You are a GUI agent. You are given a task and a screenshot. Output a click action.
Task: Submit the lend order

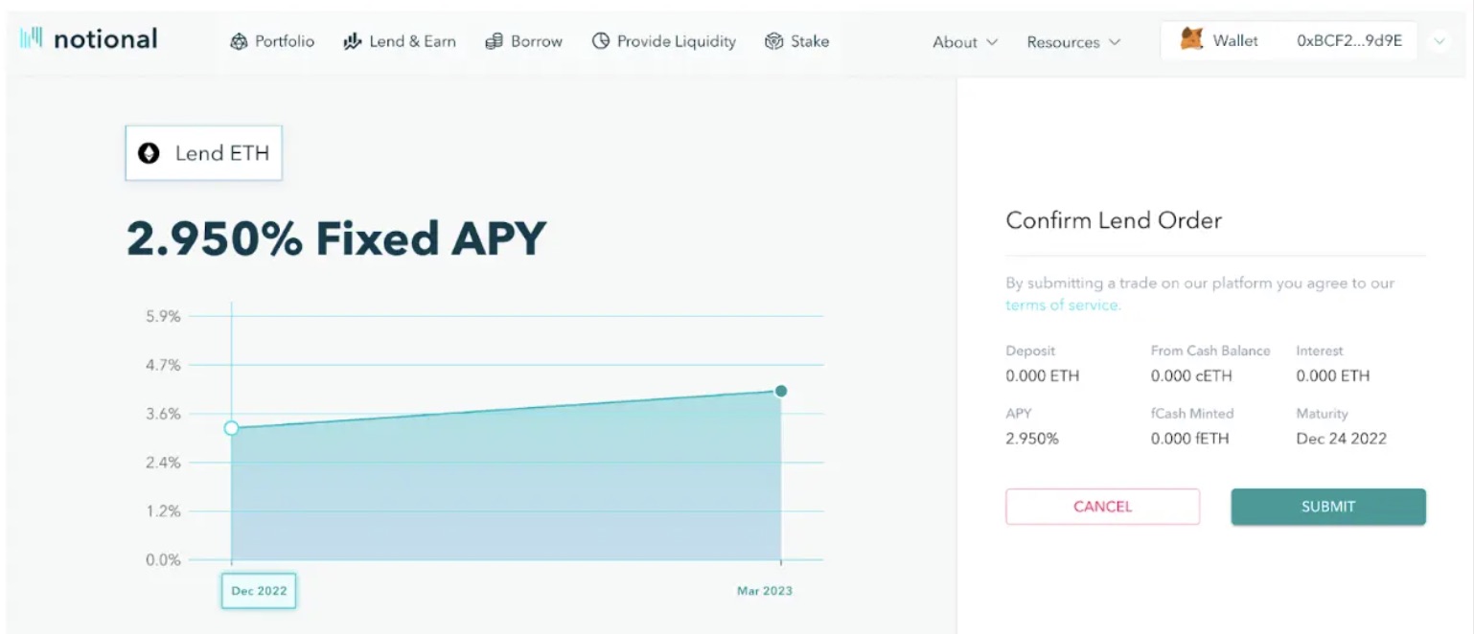pos(1327,507)
